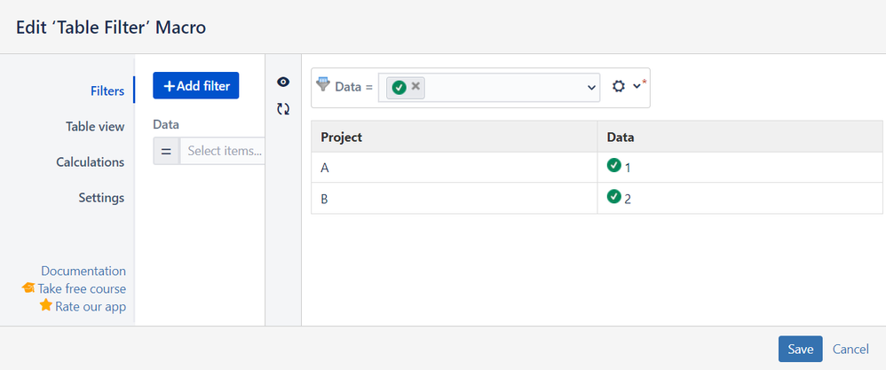The width and height of the screenshot is (886, 370).
Task: Go to the Calculations tab
Action: pyautogui.click(x=90, y=162)
